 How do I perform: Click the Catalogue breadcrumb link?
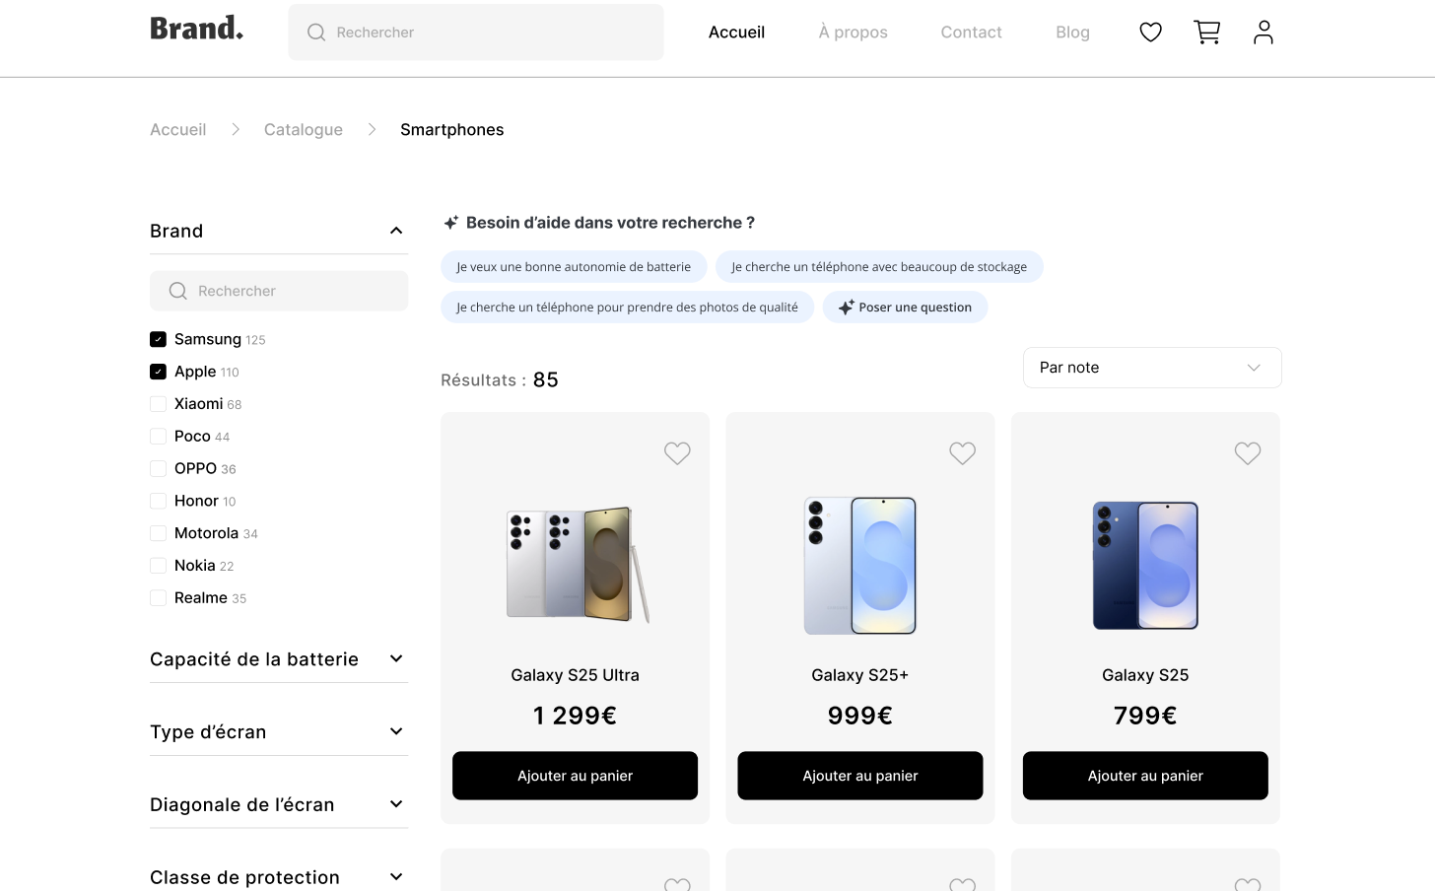(304, 130)
